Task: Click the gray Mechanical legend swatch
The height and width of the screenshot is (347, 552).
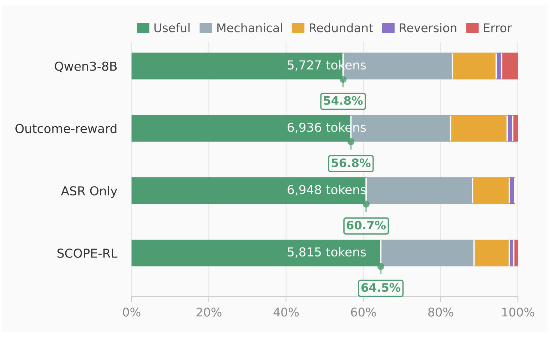Action: 206,28
